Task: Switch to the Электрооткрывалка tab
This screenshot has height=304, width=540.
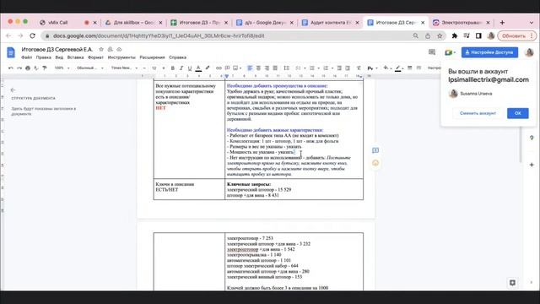Action: pyautogui.click(x=462, y=23)
